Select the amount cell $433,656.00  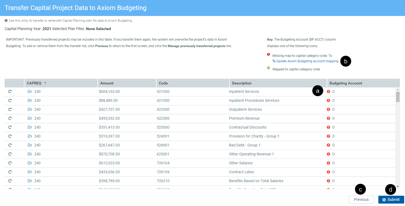pos(109,172)
